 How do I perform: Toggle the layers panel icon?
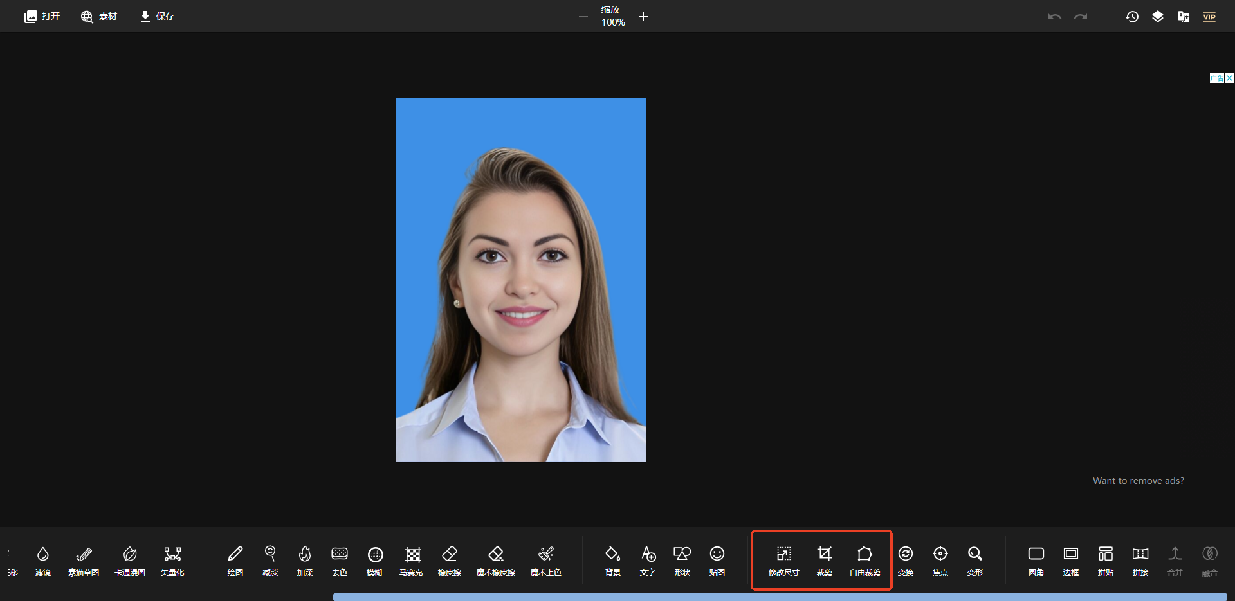[x=1157, y=17]
